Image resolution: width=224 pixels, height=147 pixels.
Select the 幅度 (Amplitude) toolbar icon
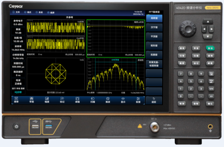pyautogui.click(x=47, y=100)
